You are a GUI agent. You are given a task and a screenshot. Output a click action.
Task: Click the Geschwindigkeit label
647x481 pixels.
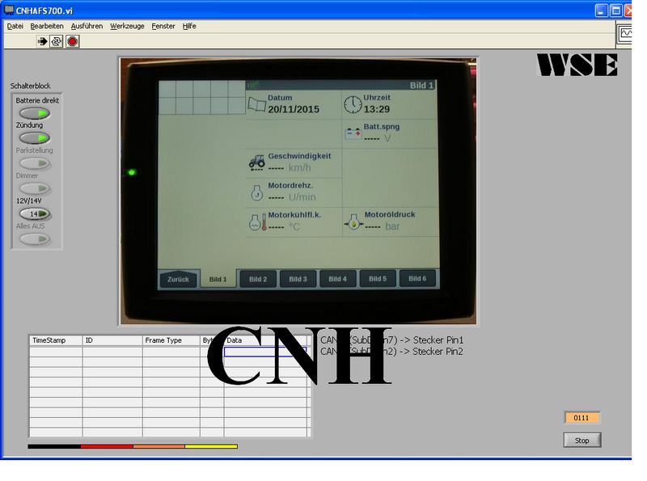coord(299,156)
